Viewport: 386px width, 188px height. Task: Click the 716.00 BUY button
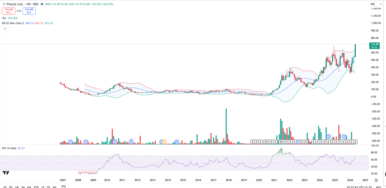tap(29, 11)
